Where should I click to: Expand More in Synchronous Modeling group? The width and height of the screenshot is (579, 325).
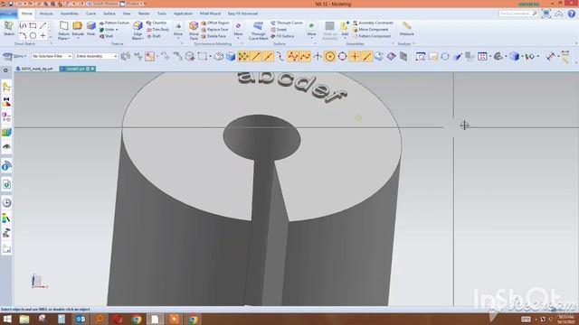click(x=238, y=30)
